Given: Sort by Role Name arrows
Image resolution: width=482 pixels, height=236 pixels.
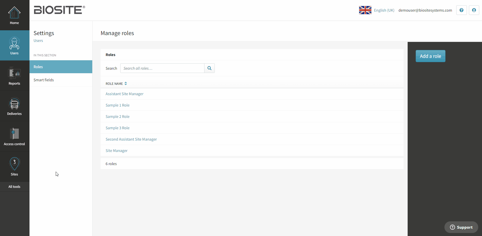Looking at the screenshot, I should [x=126, y=84].
